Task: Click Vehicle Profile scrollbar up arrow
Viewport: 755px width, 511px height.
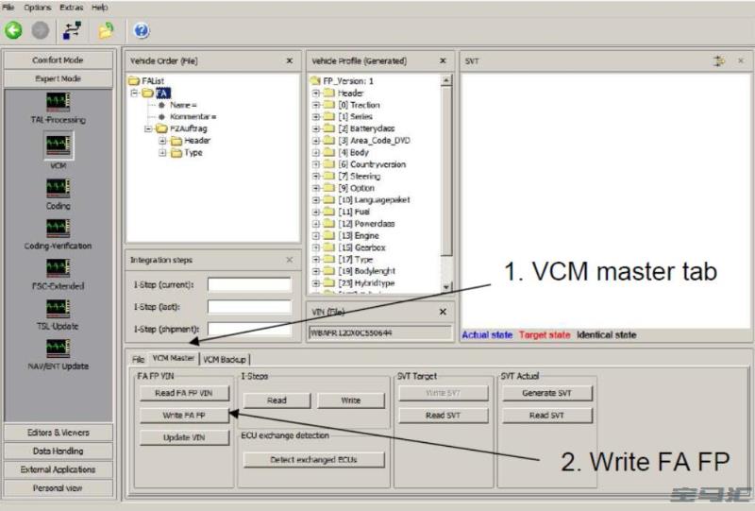Action: coord(446,80)
